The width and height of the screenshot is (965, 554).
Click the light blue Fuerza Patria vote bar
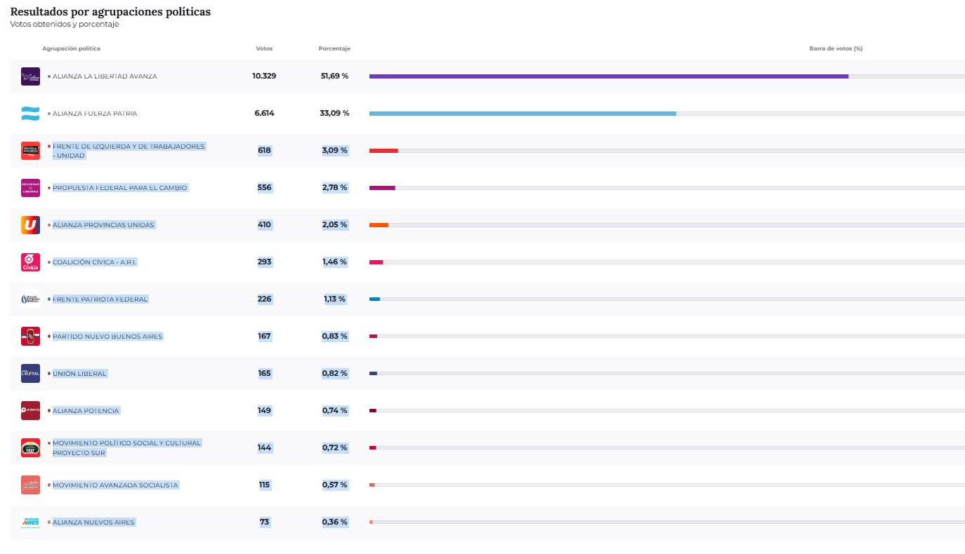[522, 114]
